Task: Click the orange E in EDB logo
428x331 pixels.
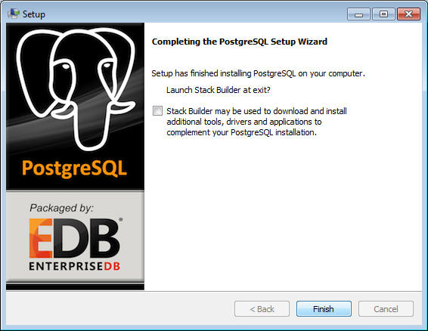Action: (x=40, y=238)
